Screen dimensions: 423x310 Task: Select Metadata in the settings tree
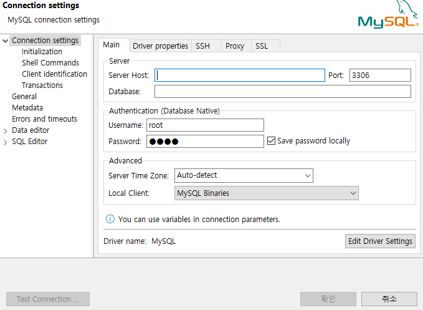tap(27, 108)
